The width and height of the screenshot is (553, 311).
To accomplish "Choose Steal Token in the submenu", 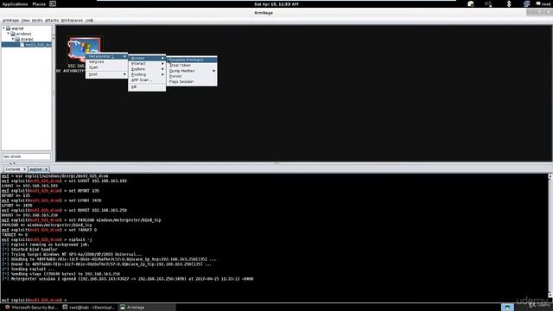I will click(x=192, y=66).
